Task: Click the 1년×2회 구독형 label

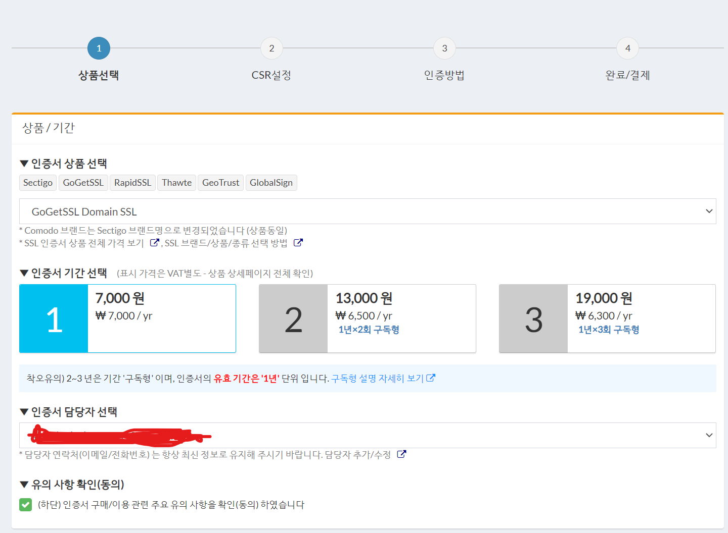Action: click(369, 330)
